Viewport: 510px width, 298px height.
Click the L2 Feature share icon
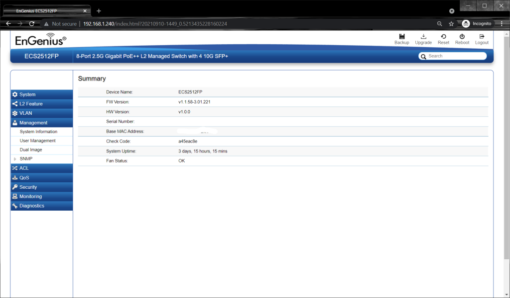point(14,104)
